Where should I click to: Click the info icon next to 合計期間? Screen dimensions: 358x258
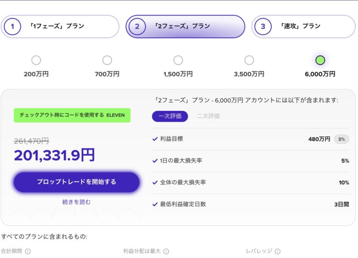point(28,252)
